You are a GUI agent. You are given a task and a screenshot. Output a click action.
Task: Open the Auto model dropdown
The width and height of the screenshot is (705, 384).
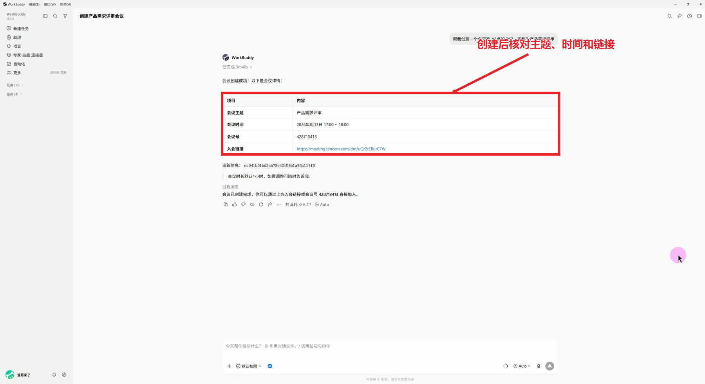click(x=522, y=366)
